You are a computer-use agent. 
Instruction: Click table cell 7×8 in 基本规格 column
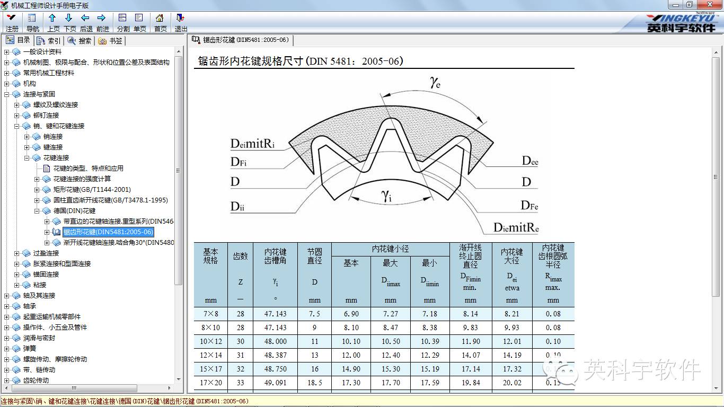point(210,314)
